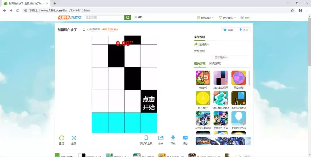Click the third-column black tile in second row

132,79
